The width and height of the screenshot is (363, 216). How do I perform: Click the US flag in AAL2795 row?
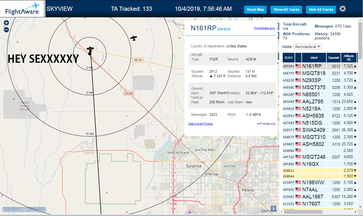(x=298, y=101)
